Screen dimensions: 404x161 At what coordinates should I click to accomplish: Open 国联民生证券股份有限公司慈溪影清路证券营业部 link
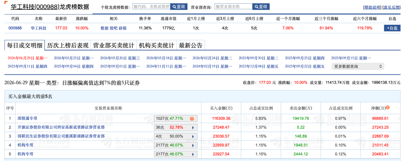click(x=61, y=136)
